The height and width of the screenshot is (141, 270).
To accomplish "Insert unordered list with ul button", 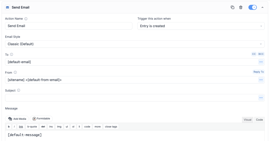I will click(67, 127).
